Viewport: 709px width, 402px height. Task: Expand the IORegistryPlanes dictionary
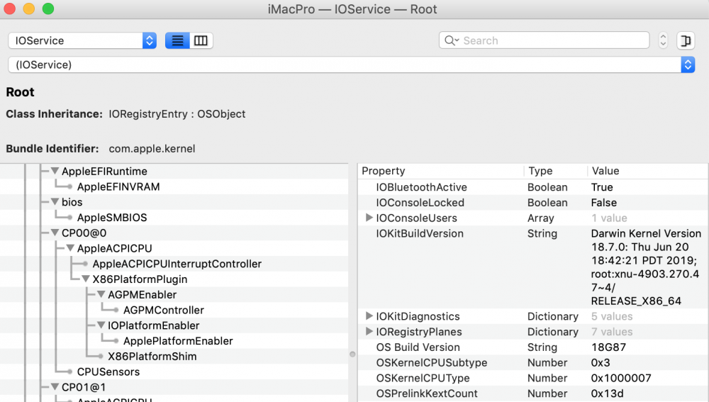369,331
